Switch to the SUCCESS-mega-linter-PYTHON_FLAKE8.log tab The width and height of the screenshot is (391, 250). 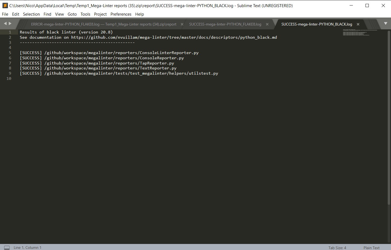point(225,24)
